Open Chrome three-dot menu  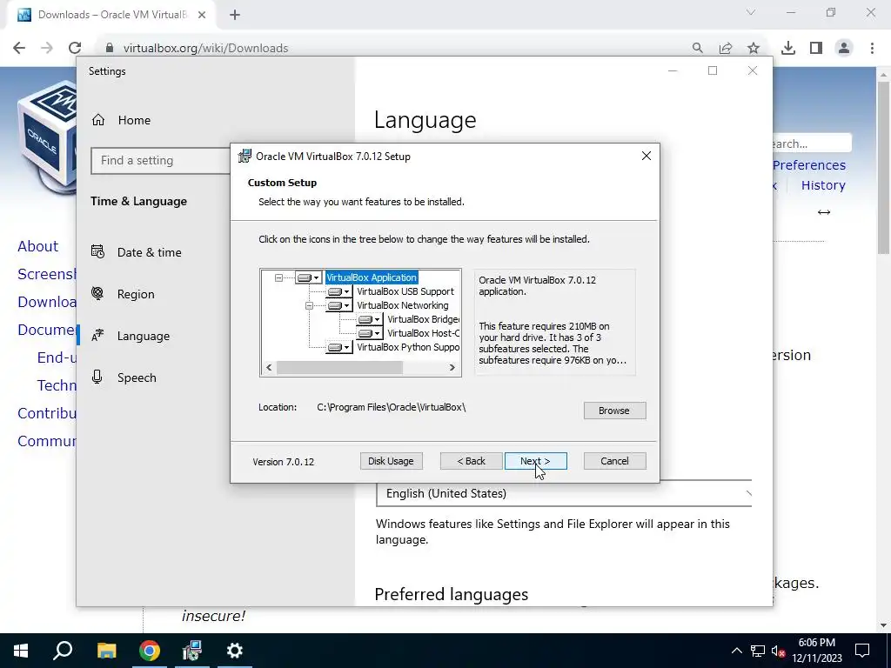(x=872, y=49)
